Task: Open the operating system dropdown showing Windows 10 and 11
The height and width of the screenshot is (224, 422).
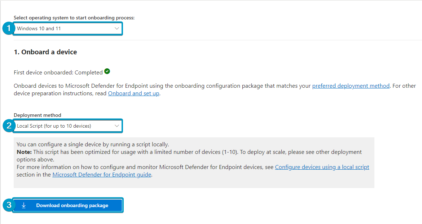Action: [68, 28]
